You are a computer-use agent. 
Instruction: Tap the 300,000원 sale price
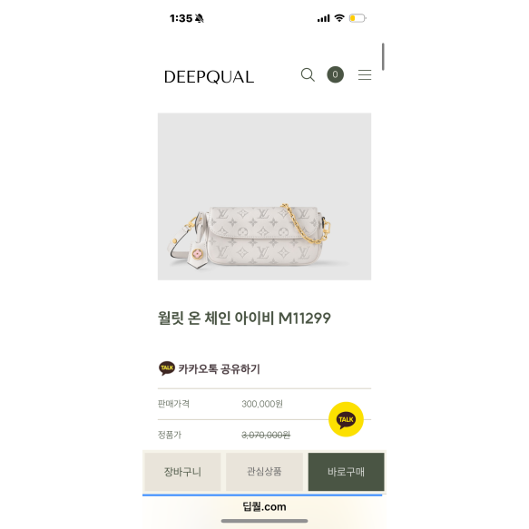point(262,404)
